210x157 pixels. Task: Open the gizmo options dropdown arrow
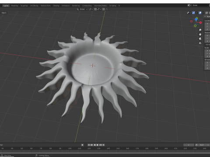(196, 13)
